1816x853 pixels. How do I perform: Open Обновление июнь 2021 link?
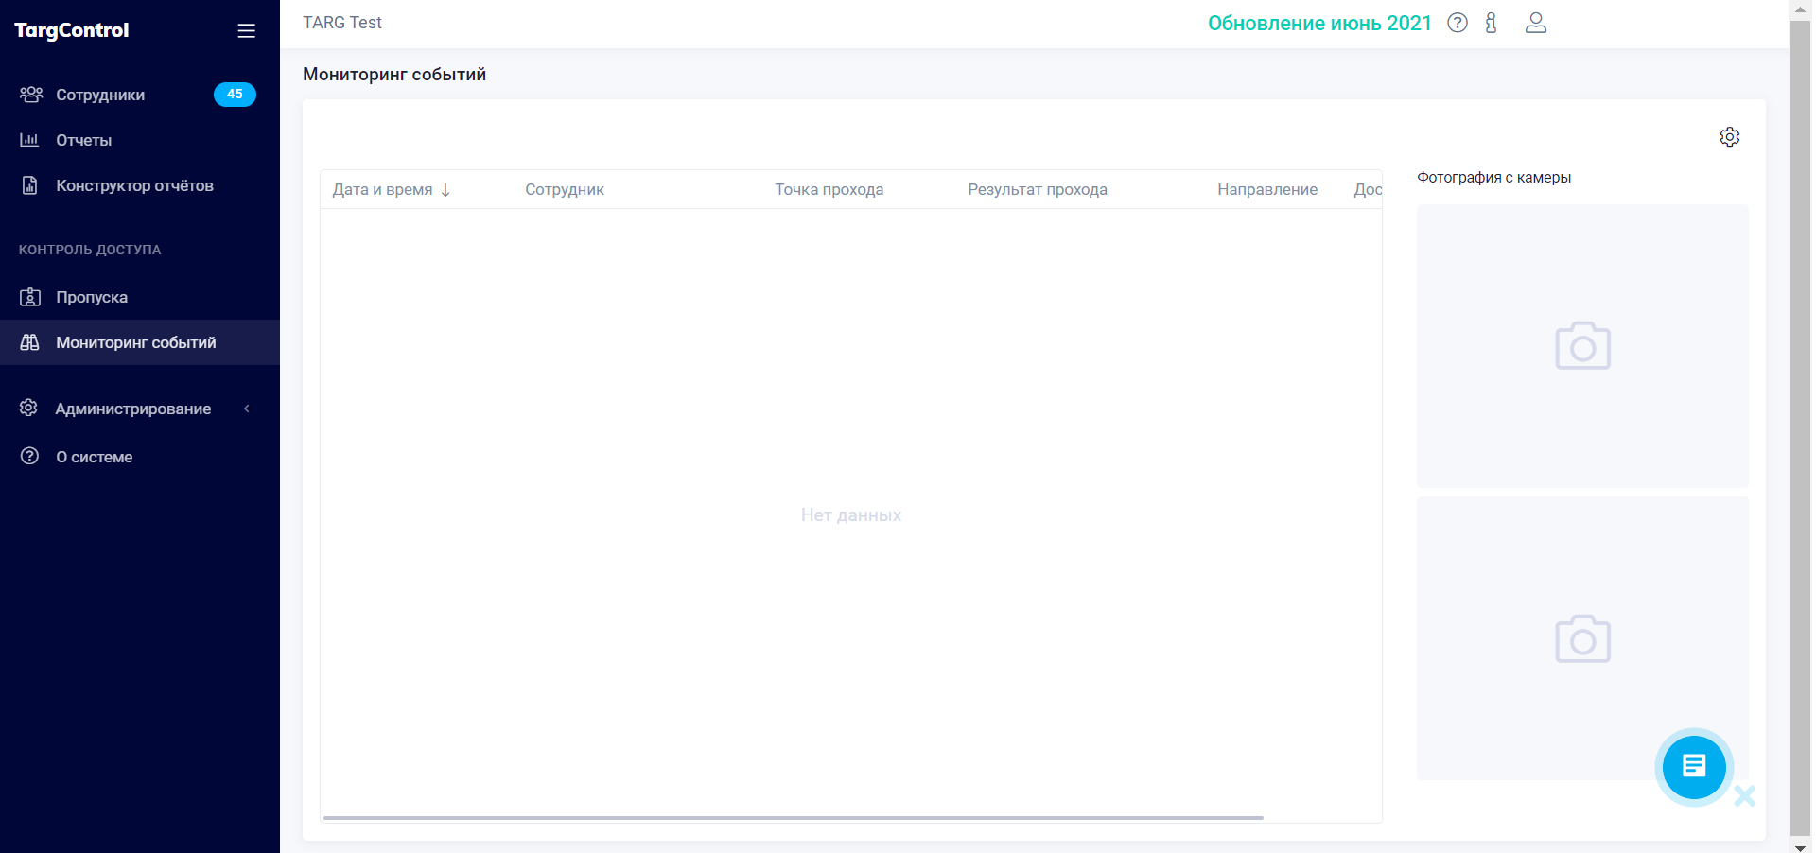coord(1319,24)
